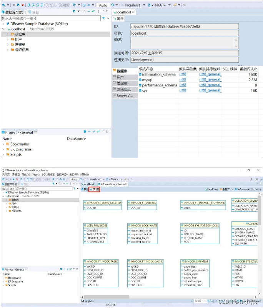The width and height of the screenshot is (263, 308).
Task: Click red disconnect icon in upper toolbar
Action: [23, 5]
